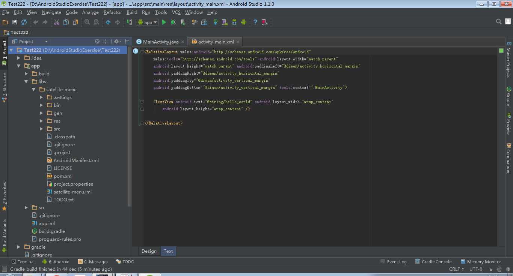
Task: Open the SDK Manager icon
Action: pyautogui.click(x=234, y=22)
